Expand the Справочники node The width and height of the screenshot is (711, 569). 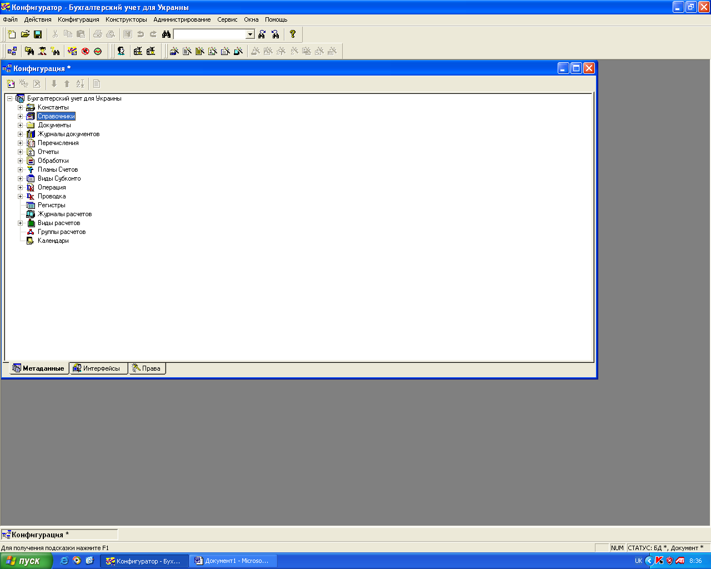(x=20, y=116)
